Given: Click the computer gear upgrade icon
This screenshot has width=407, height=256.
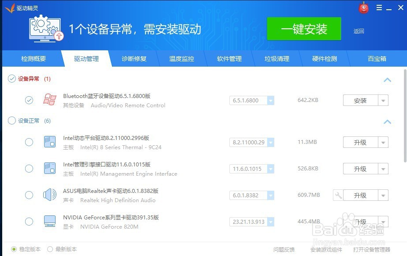Looking at the screenshot, I should [46, 29].
